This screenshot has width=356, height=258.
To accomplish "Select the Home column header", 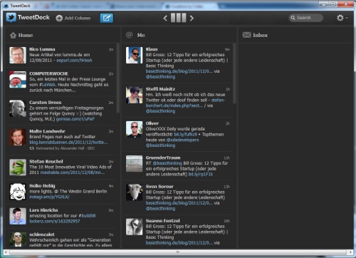I will pyautogui.click(x=62, y=35).
